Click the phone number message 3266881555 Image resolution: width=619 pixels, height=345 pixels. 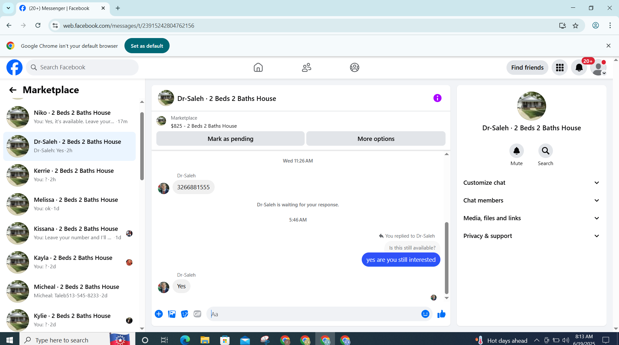pyautogui.click(x=193, y=187)
